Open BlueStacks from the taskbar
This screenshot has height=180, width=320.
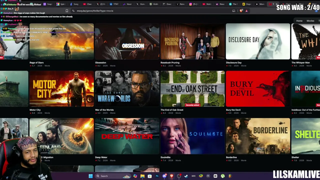201,176
